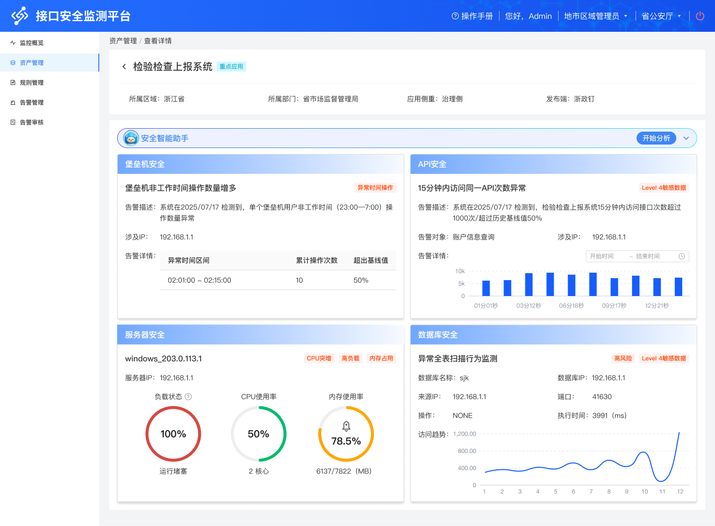Viewport: 715px width, 526px height.
Task: Click the 15分钟内访问同一API次数异常 title
Action: (472, 188)
